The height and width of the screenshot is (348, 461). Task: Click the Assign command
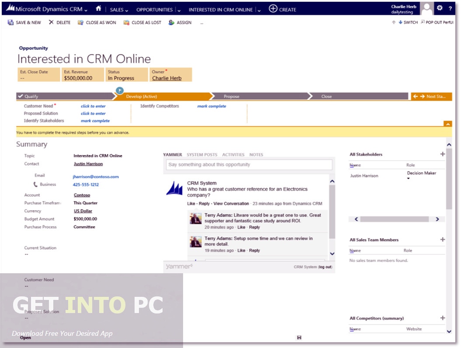[x=180, y=22]
